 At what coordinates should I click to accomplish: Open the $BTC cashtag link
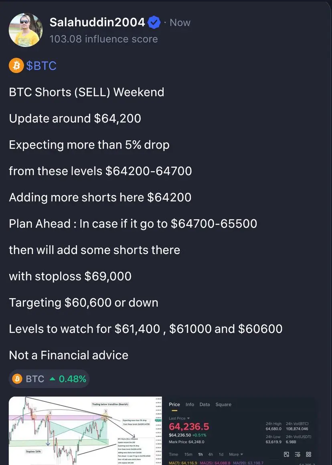point(41,66)
